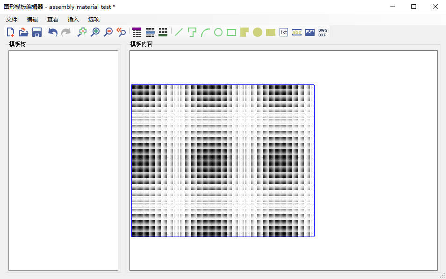This screenshot has width=446, height=279.
Task: Open an existing template file
Action: point(23,32)
